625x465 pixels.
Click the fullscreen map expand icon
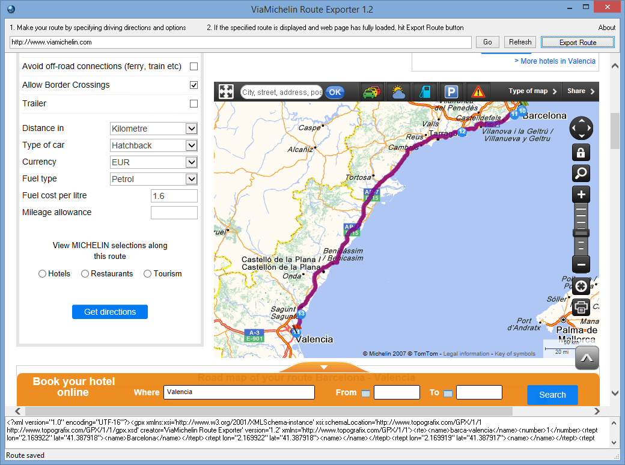click(226, 91)
